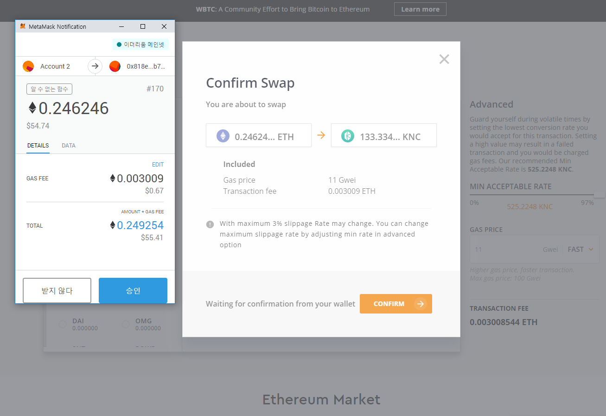Click the '$55.41' total fiat value

153,237
